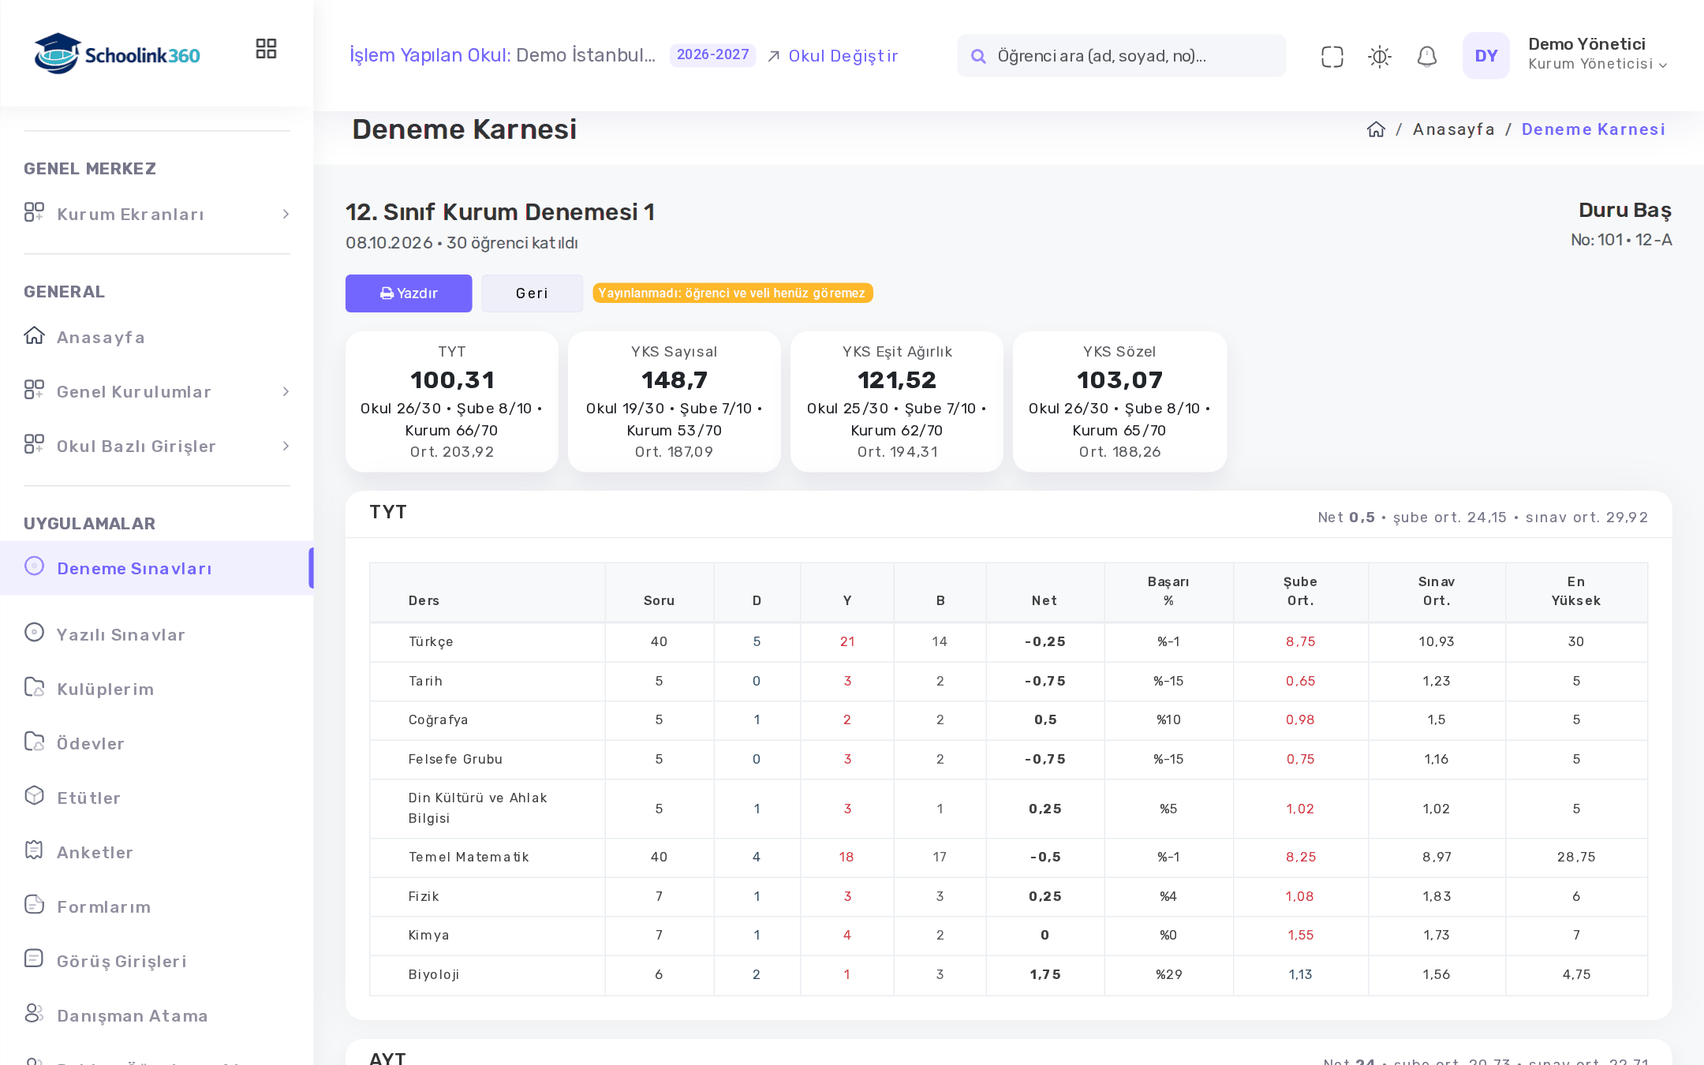Click the Yazdır print button
The image size is (1704, 1065).
coord(409,293)
